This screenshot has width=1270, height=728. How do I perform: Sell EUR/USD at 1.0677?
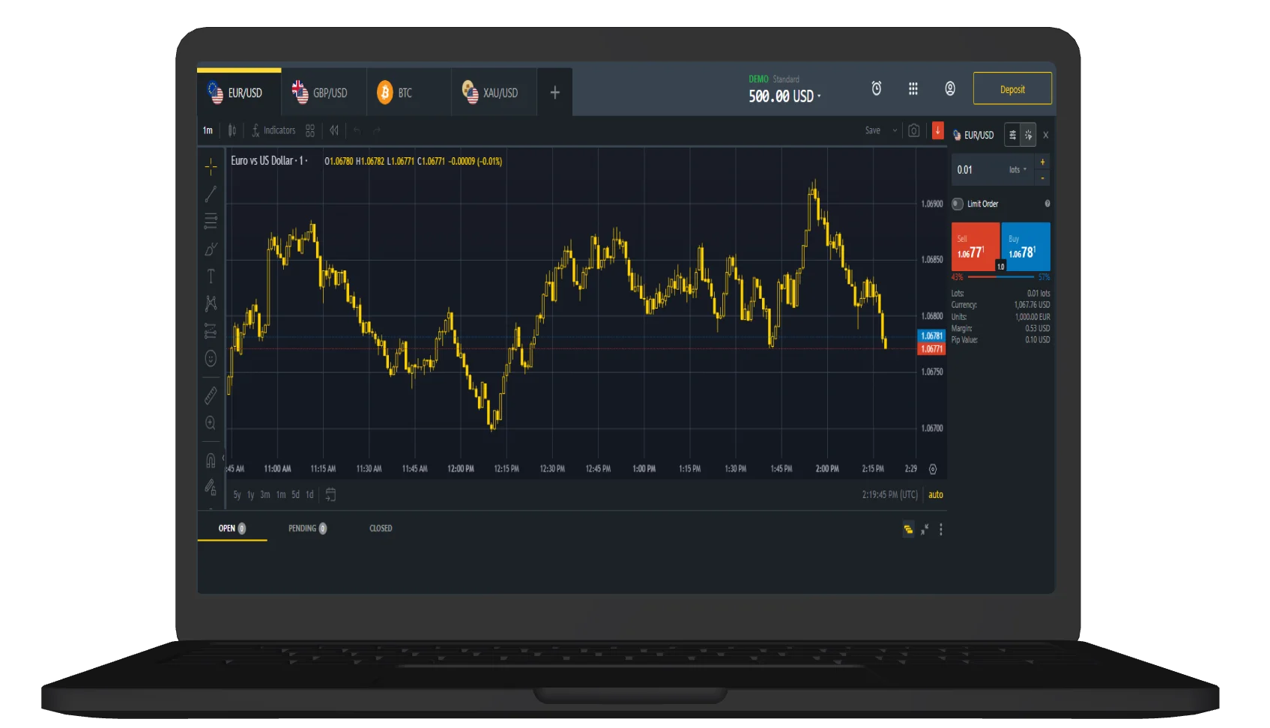(976, 247)
